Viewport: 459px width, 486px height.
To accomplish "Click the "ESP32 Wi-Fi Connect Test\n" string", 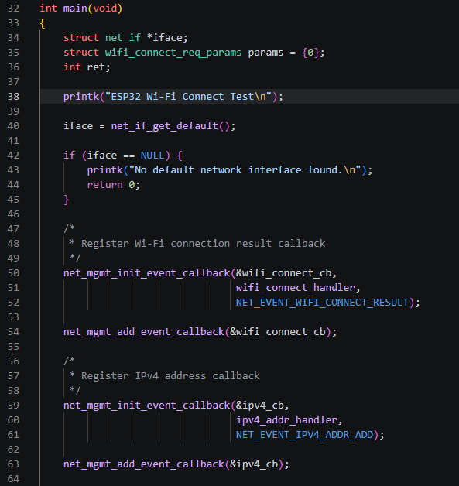I will click(x=188, y=97).
